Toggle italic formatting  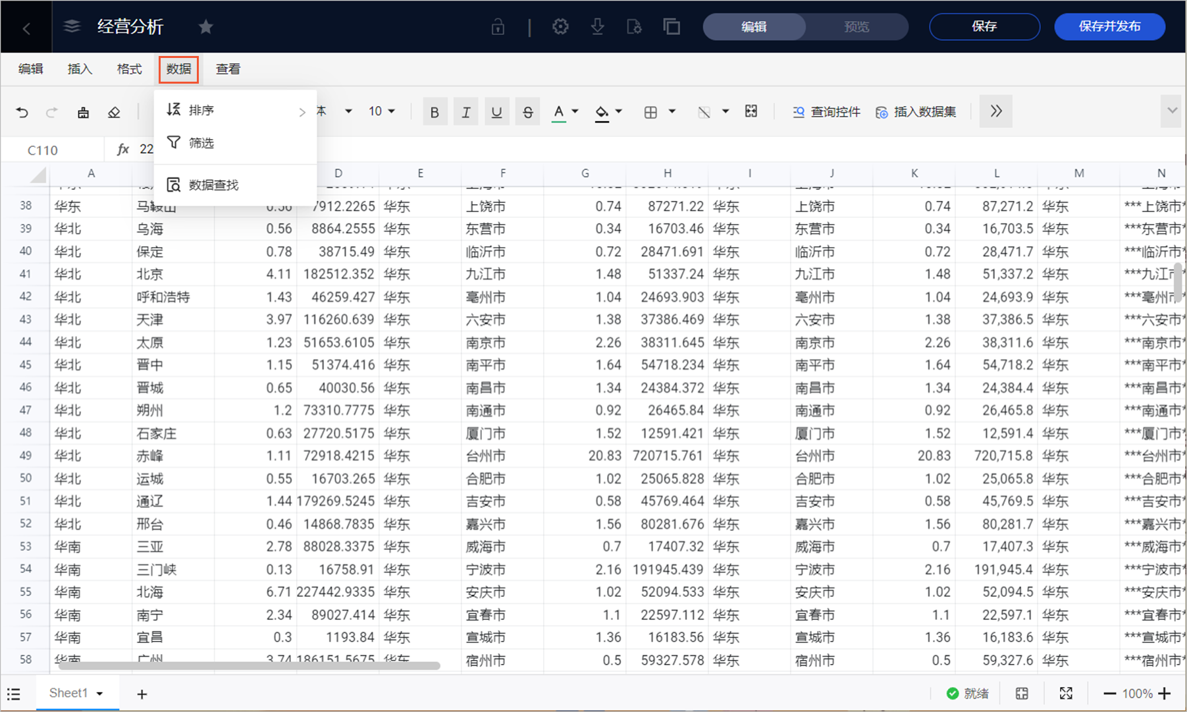tap(465, 112)
